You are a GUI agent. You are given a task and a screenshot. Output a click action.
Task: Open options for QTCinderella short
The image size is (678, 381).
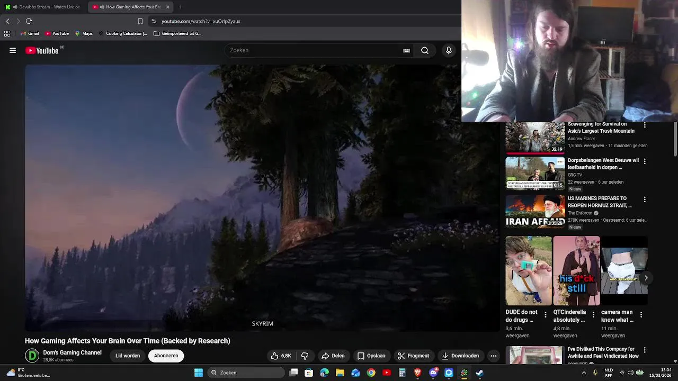point(593,315)
